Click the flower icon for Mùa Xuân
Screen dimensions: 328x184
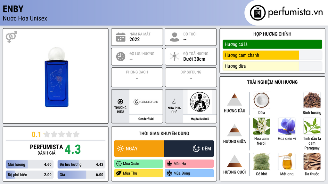click(x=119, y=164)
